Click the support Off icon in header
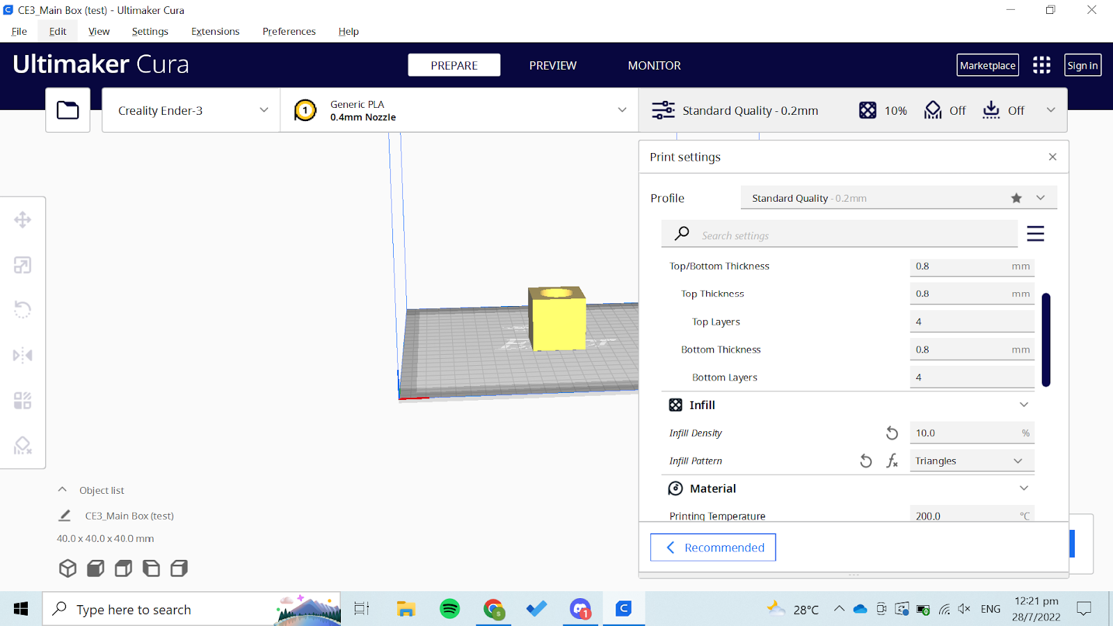Image resolution: width=1113 pixels, height=626 pixels. point(933,110)
